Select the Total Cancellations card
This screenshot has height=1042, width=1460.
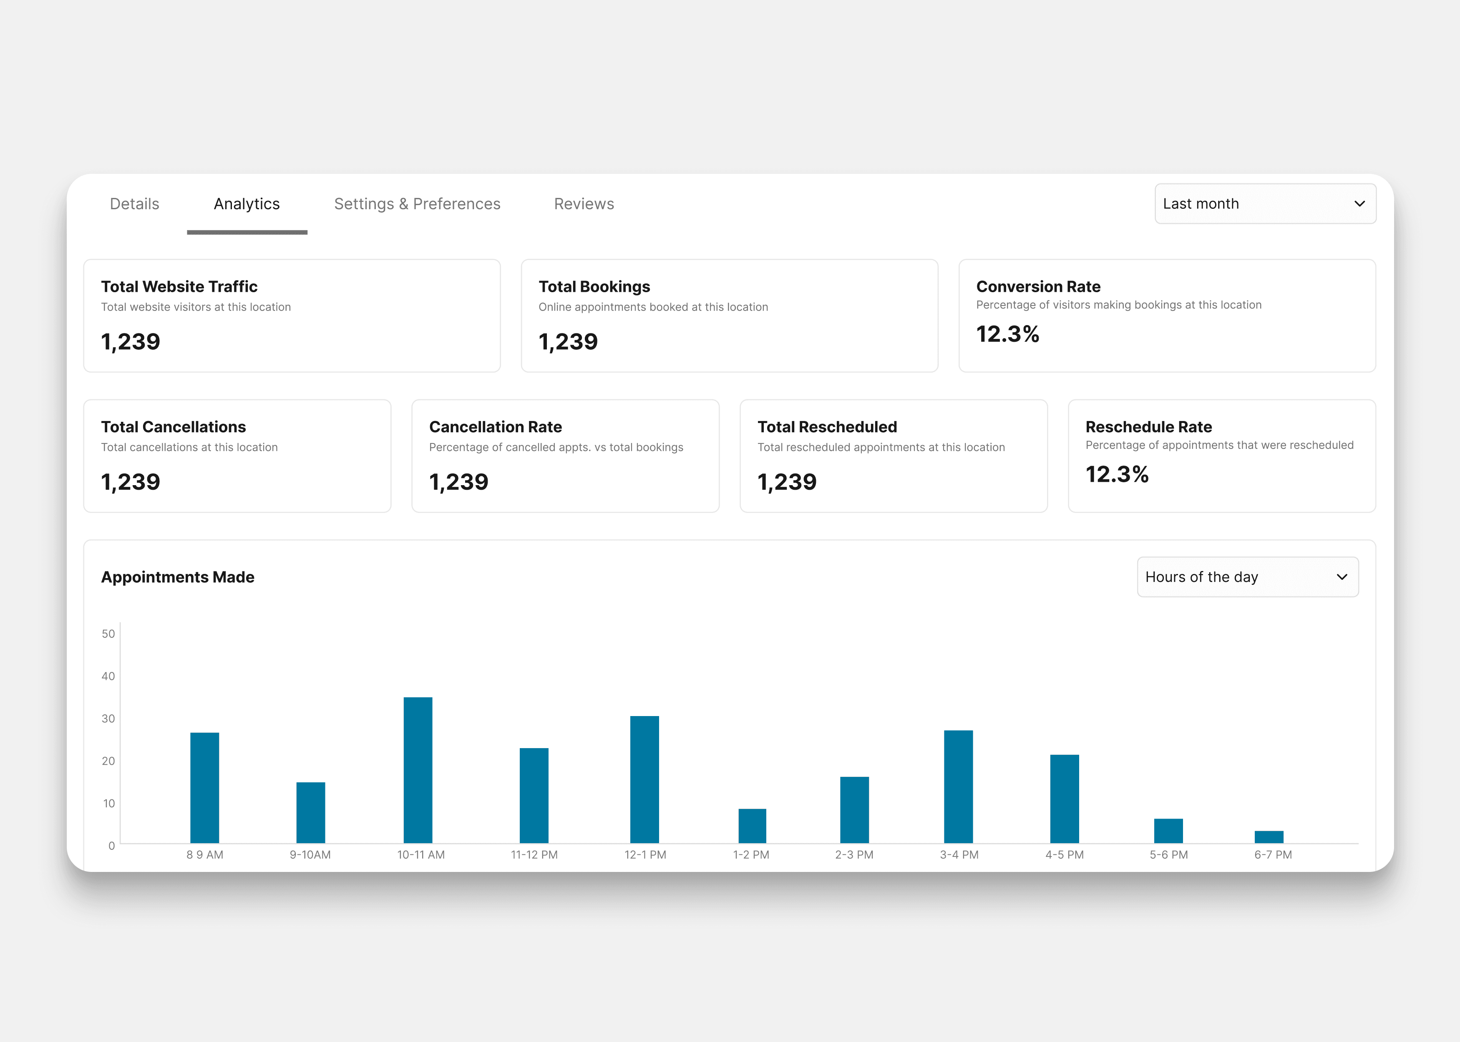click(x=237, y=456)
